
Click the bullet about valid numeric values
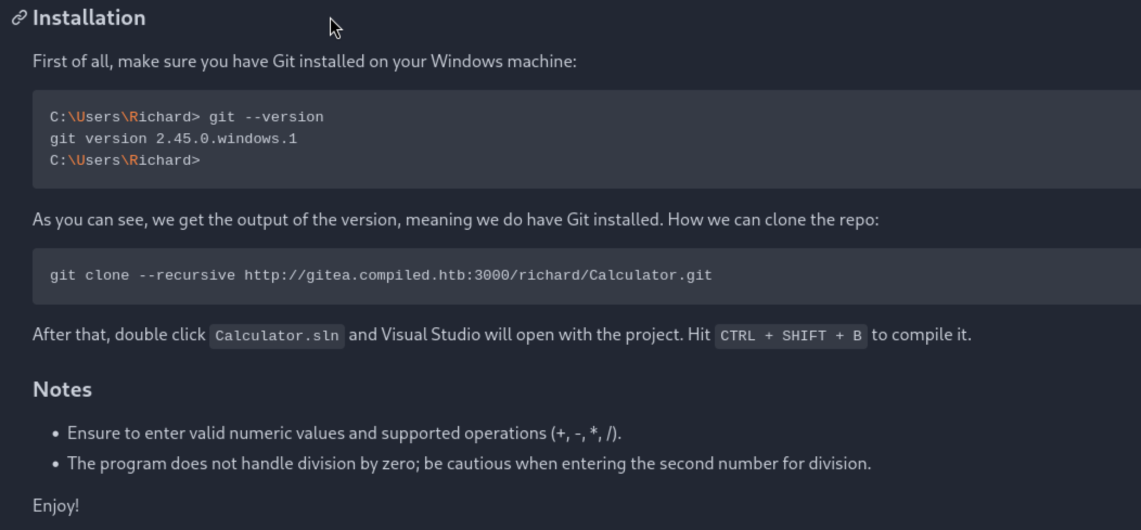(x=344, y=434)
